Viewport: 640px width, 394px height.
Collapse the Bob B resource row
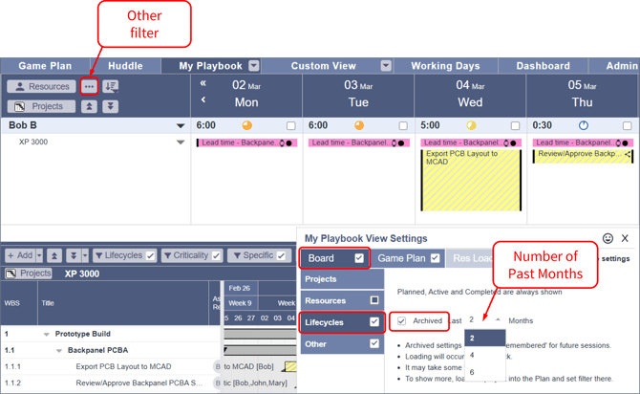tap(181, 125)
